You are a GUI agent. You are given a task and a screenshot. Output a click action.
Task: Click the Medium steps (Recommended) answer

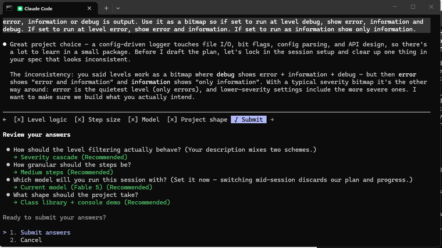coord(67,172)
